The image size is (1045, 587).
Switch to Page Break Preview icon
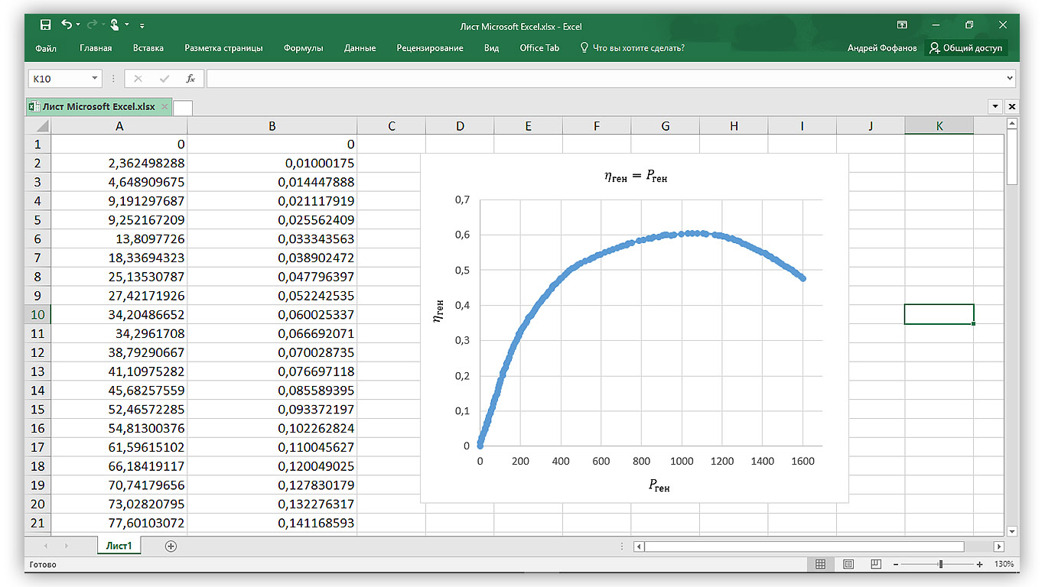(874, 564)
